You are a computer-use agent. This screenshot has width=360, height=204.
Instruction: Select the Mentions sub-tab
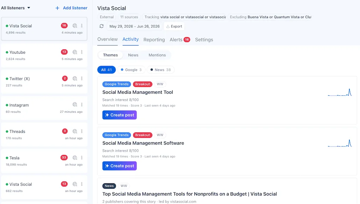point(157,55)
